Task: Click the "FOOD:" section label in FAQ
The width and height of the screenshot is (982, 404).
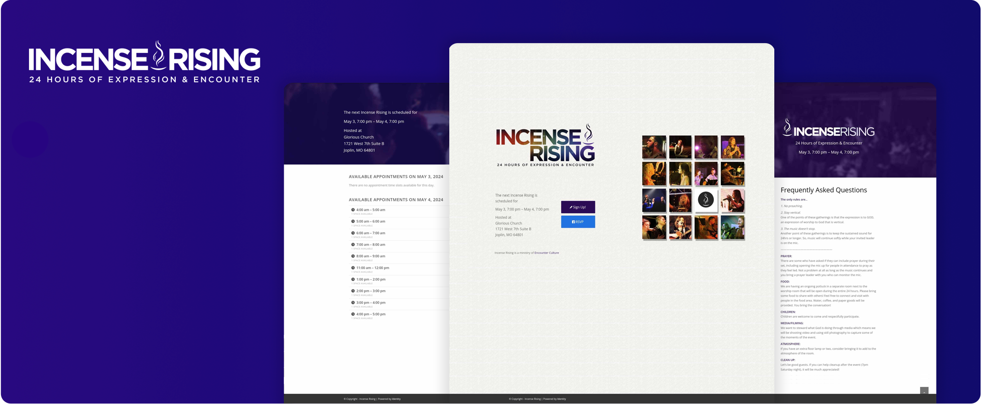Action: click(785, 281)
